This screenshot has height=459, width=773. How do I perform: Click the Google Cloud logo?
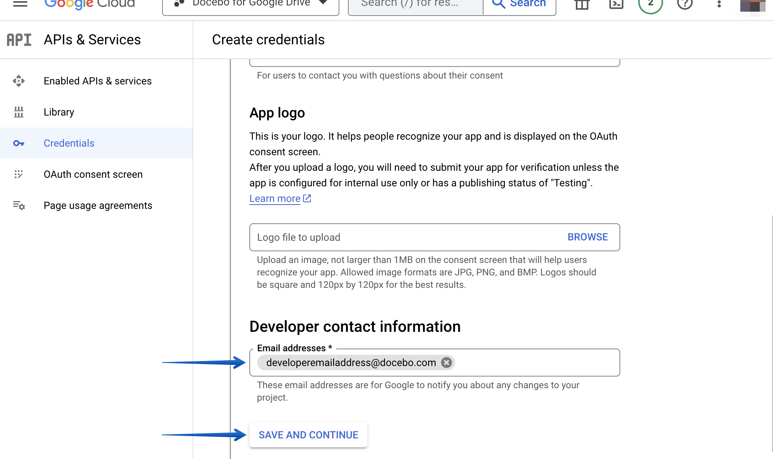89,4
